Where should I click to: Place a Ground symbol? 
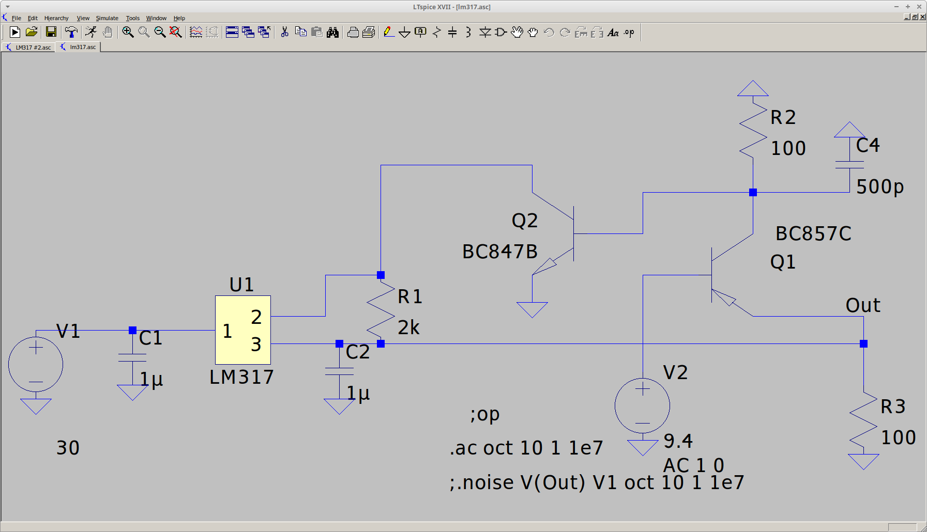click(x=405, y=33)
